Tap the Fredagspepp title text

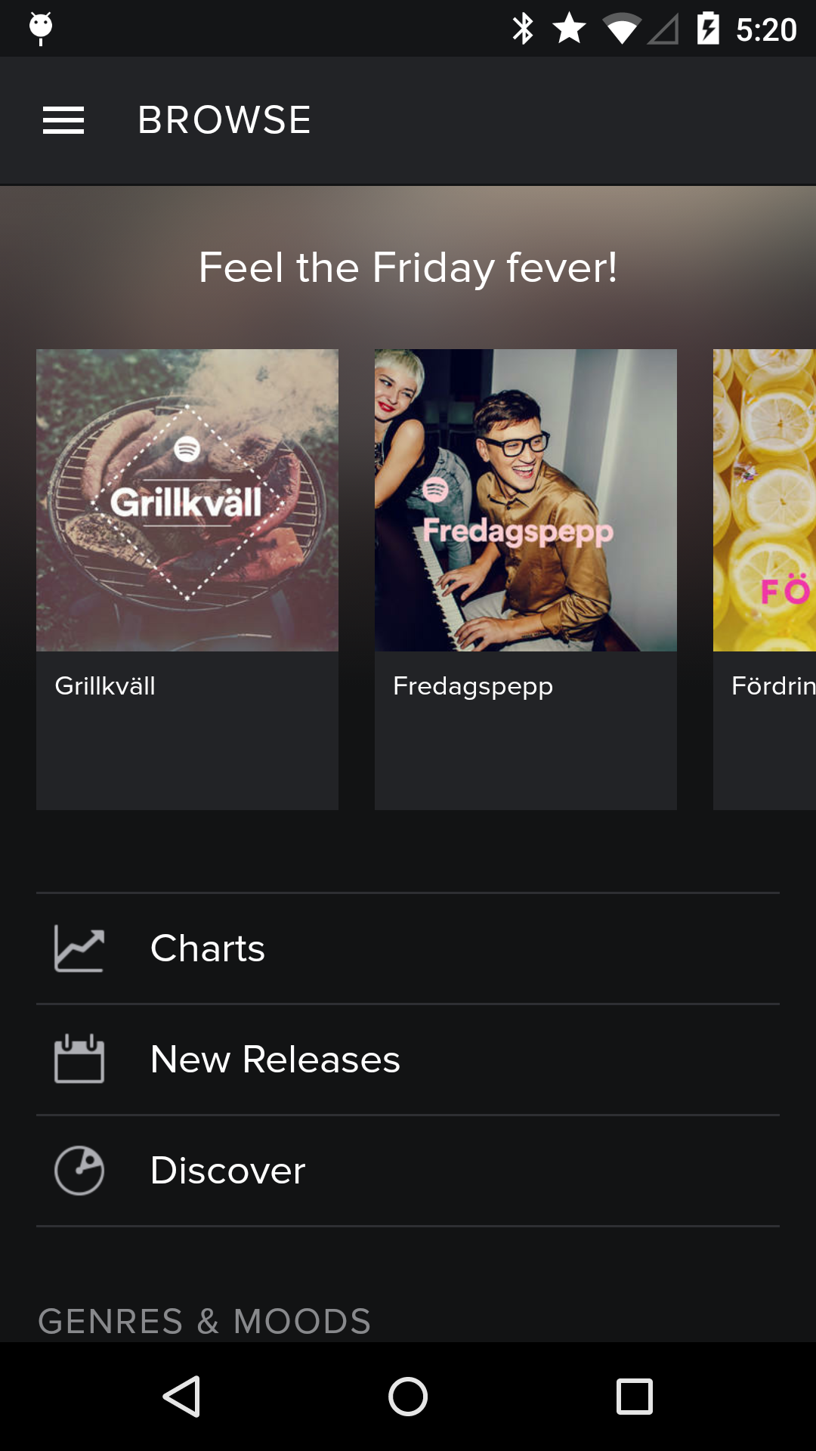tap(473, 686)
